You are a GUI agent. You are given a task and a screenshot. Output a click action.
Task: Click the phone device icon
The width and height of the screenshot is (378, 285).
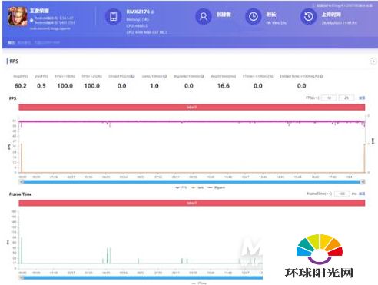(113, 17)
